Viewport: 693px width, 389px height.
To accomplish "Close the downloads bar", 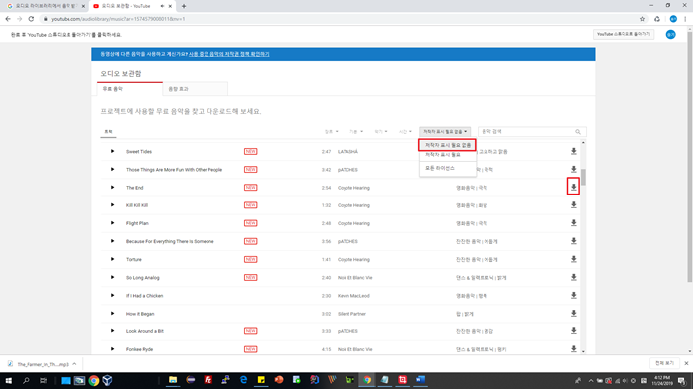I will pyautogui.click(x=686, y=363).
